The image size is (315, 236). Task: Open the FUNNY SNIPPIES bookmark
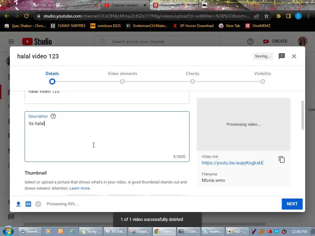tap(68, 26)
